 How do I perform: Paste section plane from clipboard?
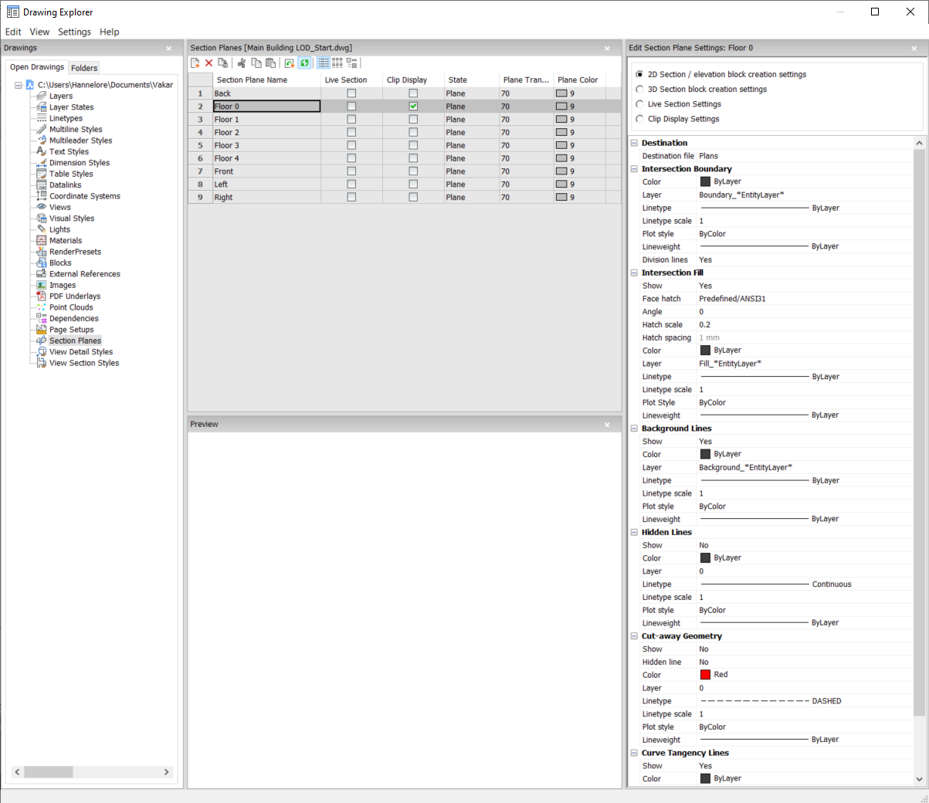pos(270,63)
